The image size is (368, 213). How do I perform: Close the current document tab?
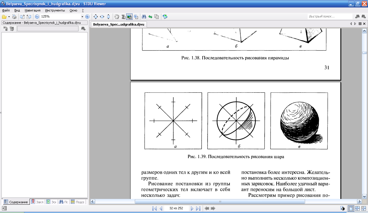tap(364, 24)
